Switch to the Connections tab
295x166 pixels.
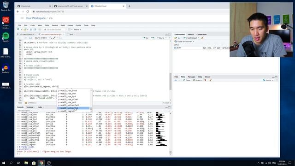pos(201,35)
